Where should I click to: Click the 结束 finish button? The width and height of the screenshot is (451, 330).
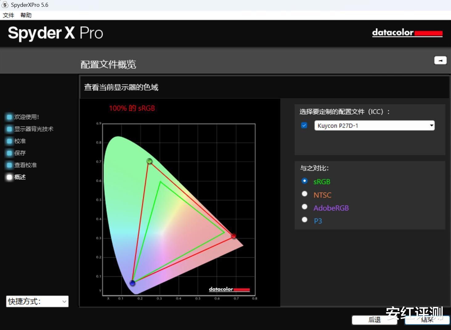coord(427,320)
